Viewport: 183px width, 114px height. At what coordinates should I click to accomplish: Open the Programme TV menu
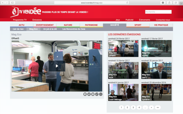tap(20, 20)
